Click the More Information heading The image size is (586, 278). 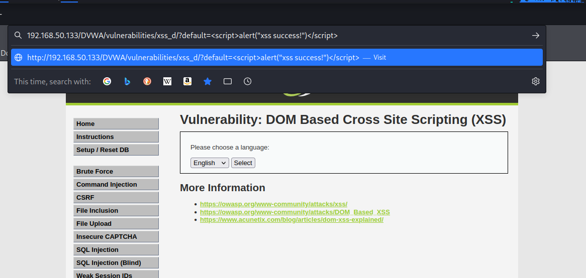click(223, 188)
